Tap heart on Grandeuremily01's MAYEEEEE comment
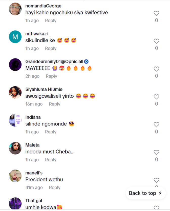170x211 pixels. tap(157, 69)
